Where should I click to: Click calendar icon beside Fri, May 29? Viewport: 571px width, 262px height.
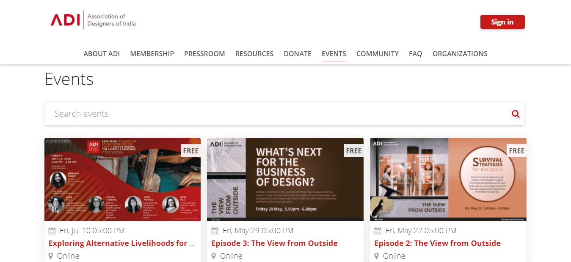[215, 231]
